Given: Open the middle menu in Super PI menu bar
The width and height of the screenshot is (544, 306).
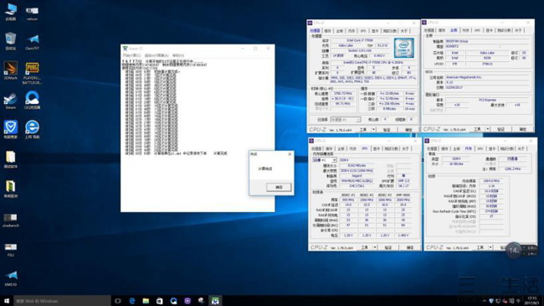Looking at the screenshot, I should point(157,55).
